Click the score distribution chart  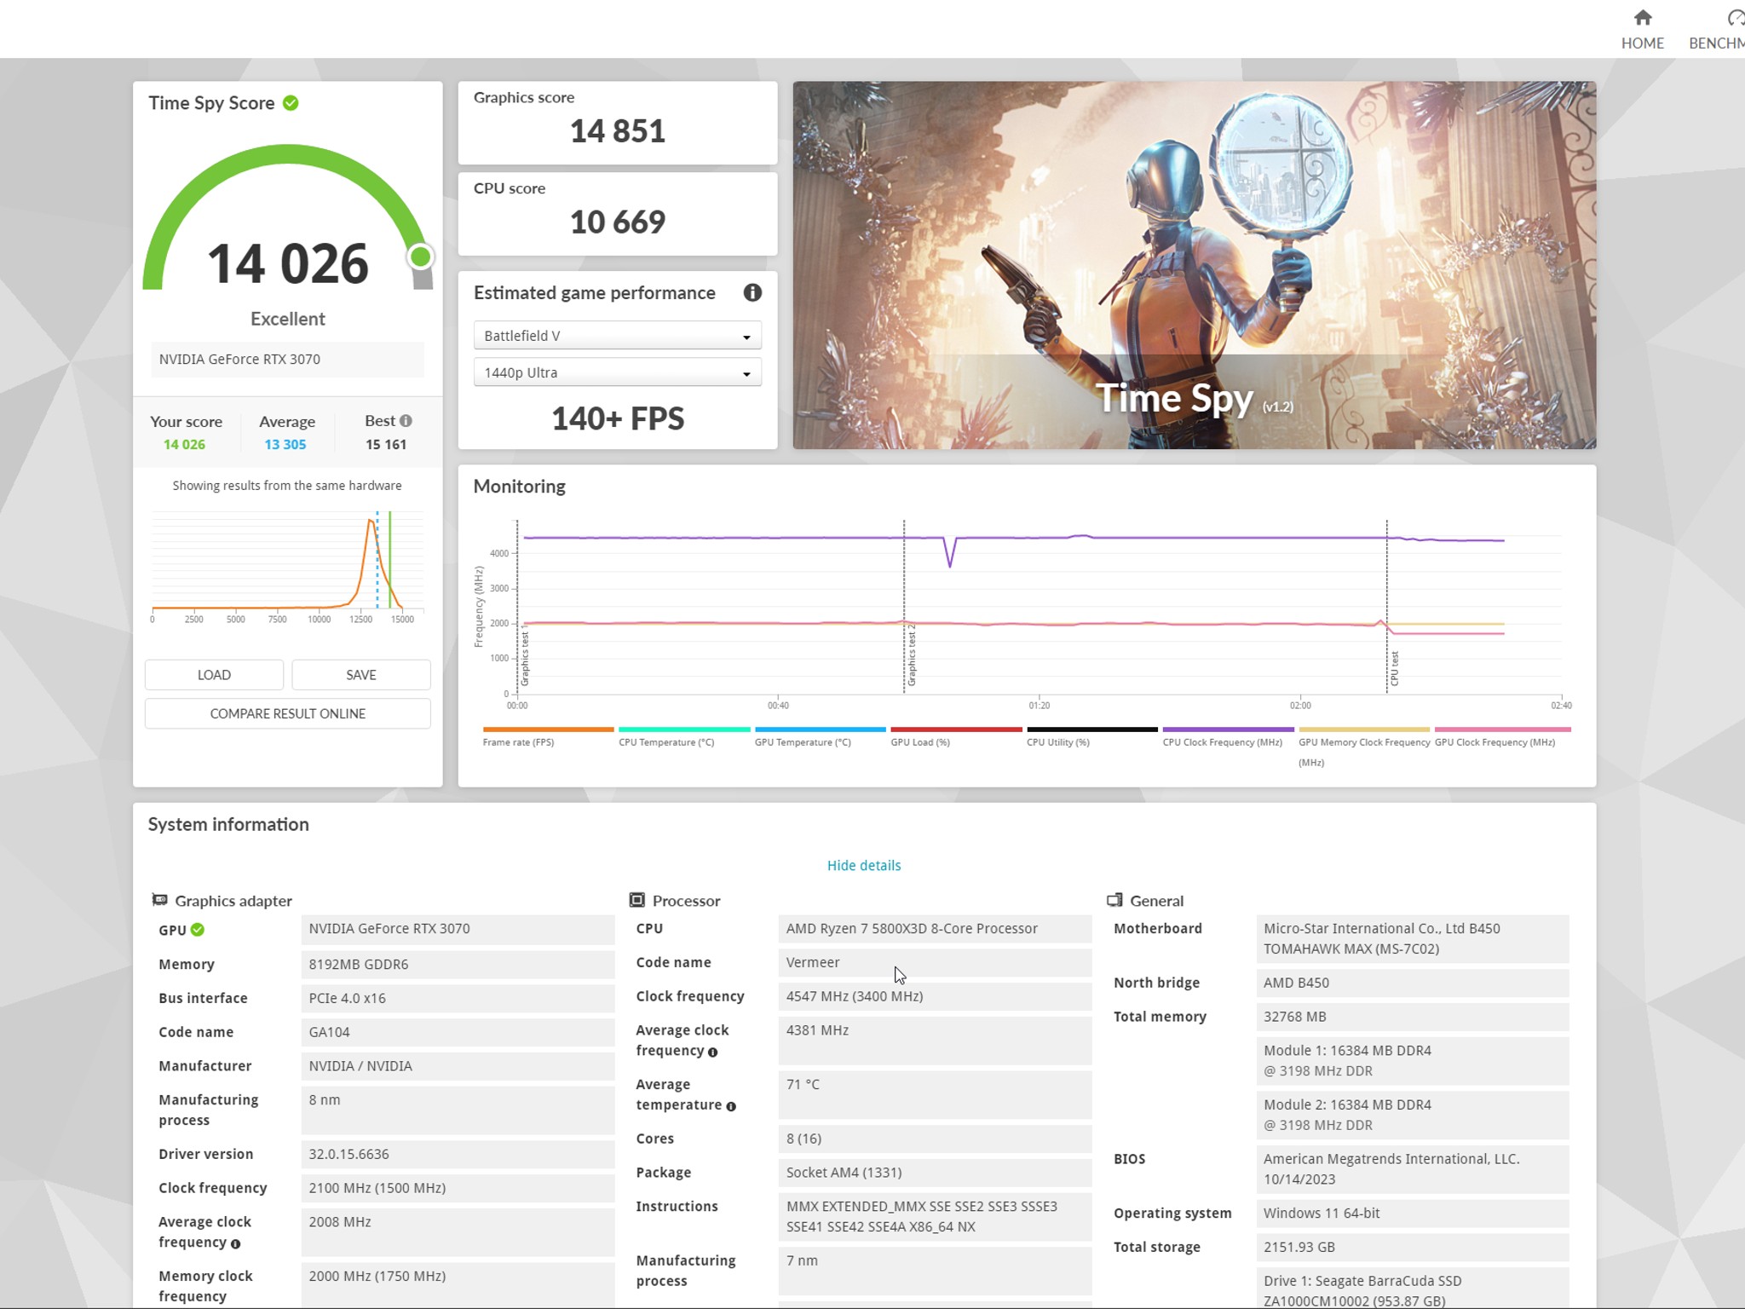288,568
